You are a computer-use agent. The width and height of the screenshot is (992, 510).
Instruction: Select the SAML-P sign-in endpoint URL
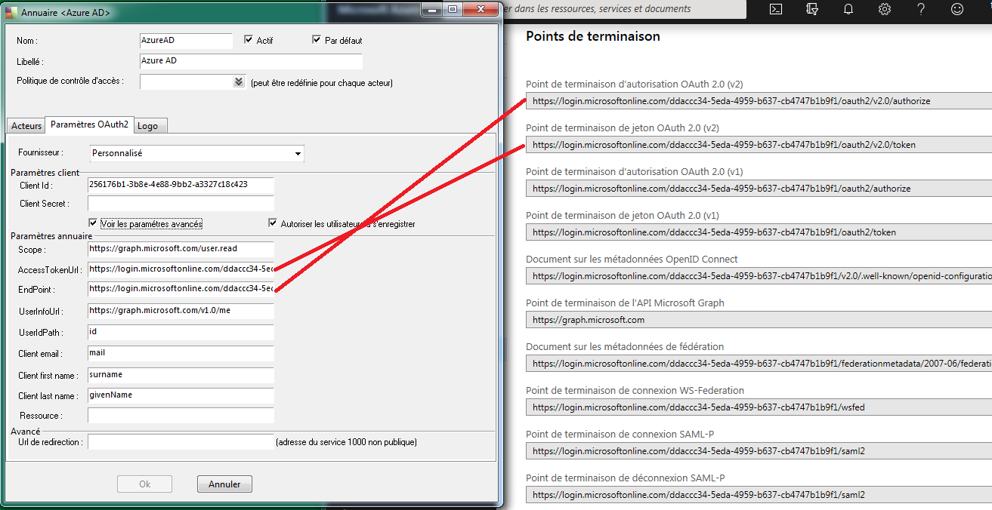coord(759,451)
